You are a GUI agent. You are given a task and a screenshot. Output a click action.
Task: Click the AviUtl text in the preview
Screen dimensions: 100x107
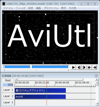(x=49, y=36)
